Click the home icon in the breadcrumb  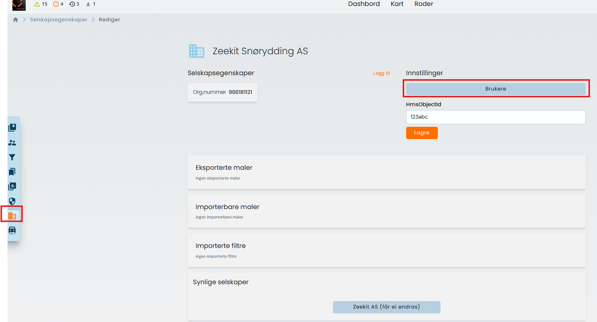(x=15, y=20)
